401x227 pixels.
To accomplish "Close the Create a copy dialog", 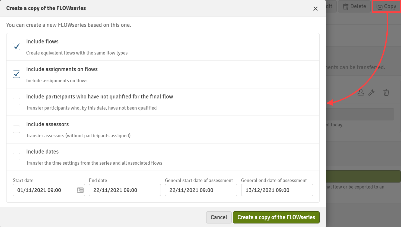I will (315, 9).
